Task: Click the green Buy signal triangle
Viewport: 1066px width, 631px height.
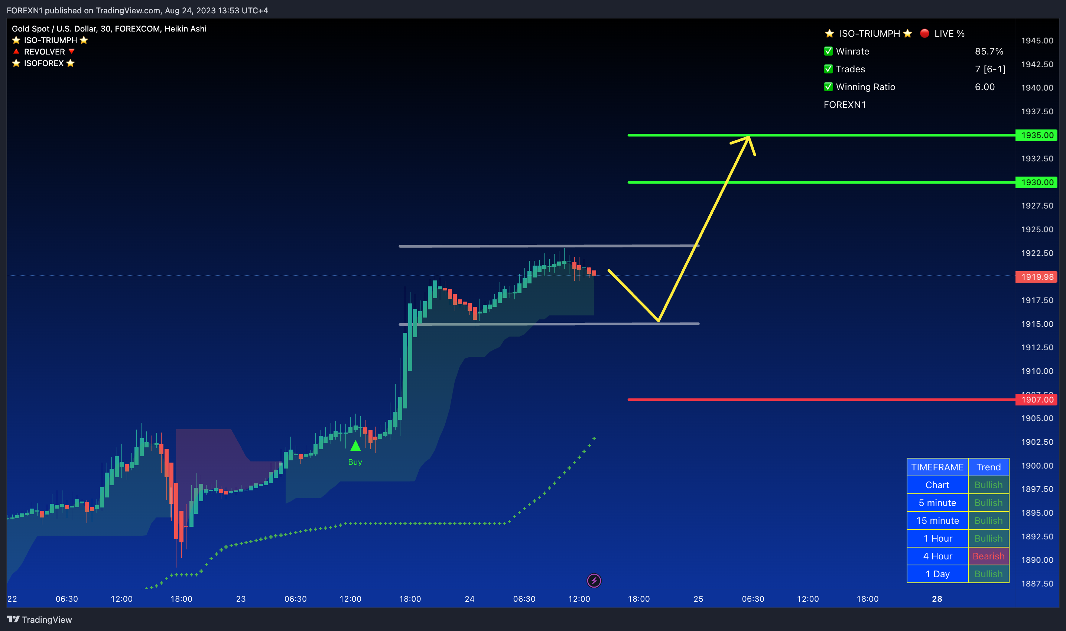Action: (355, 446)
